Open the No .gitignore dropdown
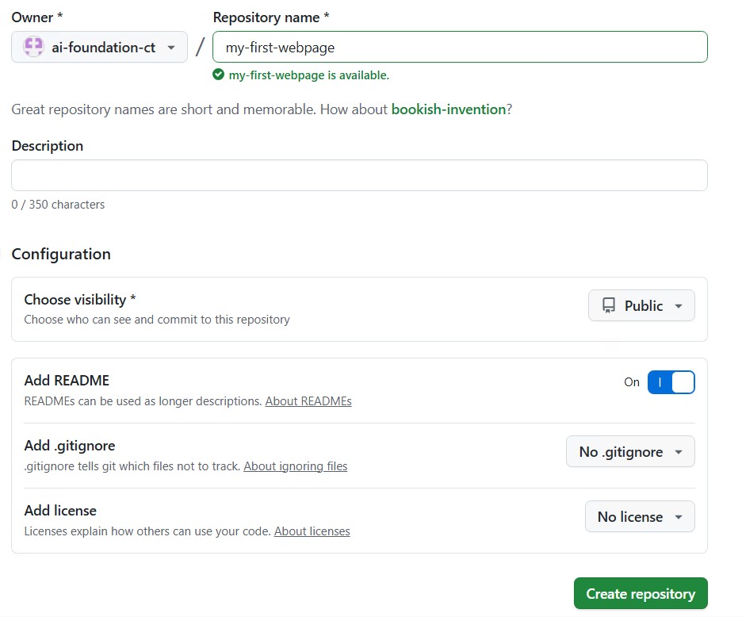Screen dimensions: 742x617 (x=630, y=451)
